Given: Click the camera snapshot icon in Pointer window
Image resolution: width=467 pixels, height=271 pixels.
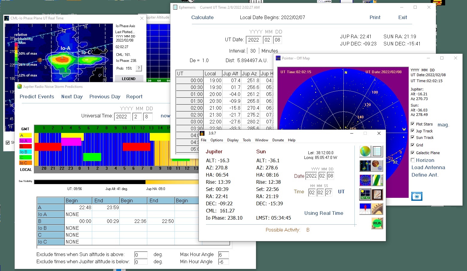Looking at the screenshot, I should [x=417, y=196].
